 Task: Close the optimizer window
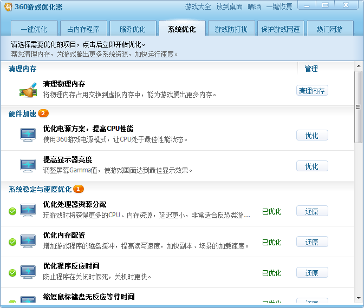(x=346, y=5)
